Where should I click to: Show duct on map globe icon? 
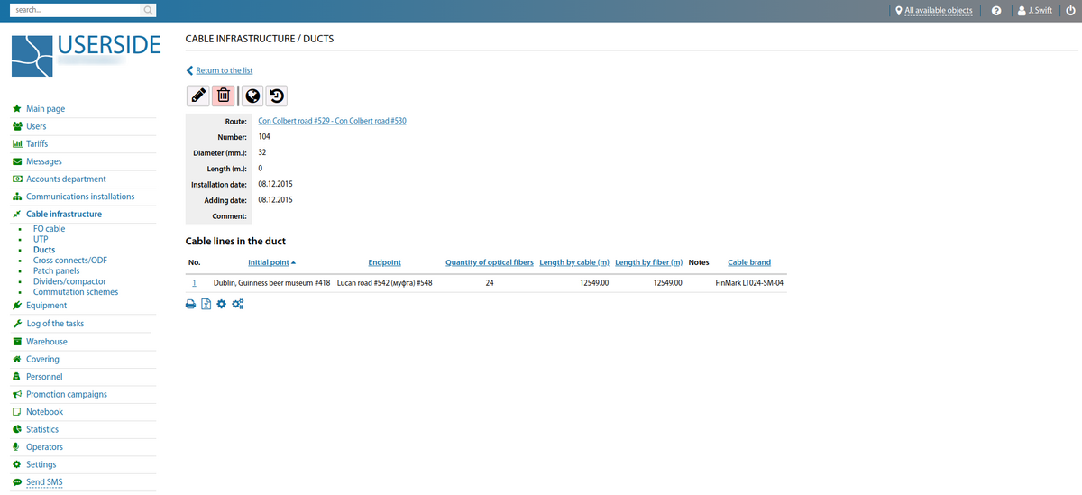click(x=253, y=96)
